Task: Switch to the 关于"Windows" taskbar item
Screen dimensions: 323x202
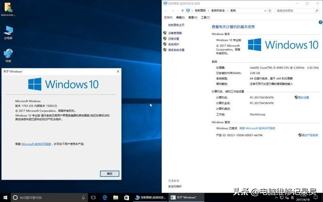Action: pos(186,198)
